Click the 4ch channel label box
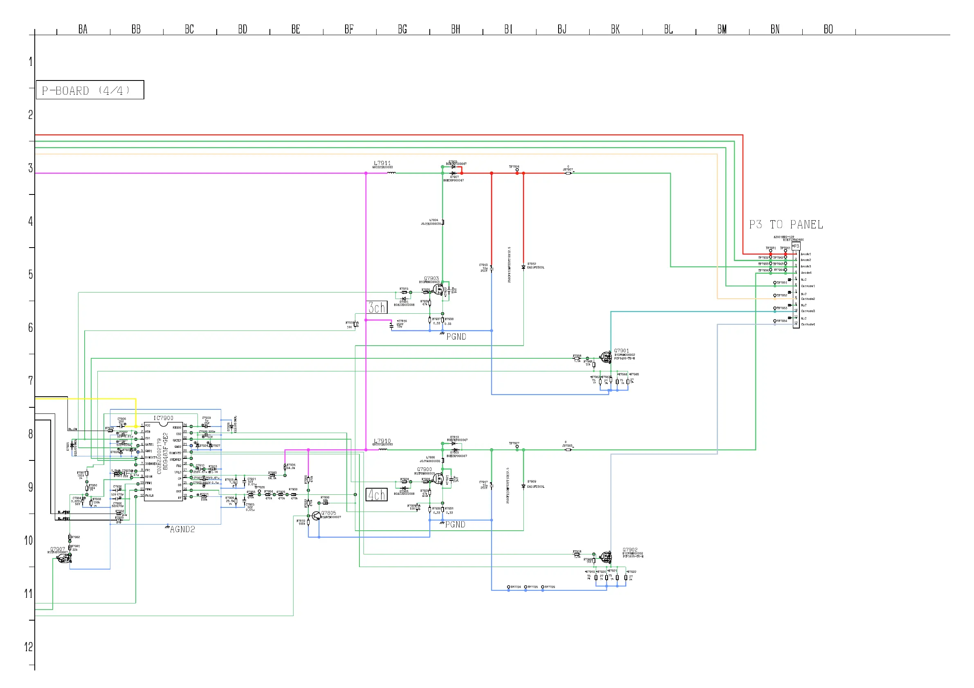Screen dimensions: 974x688 click(x=377, y=495)
